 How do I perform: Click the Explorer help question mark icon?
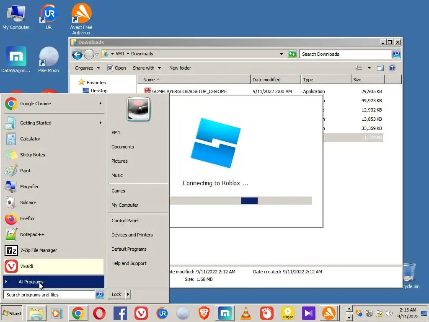[392, 68]
